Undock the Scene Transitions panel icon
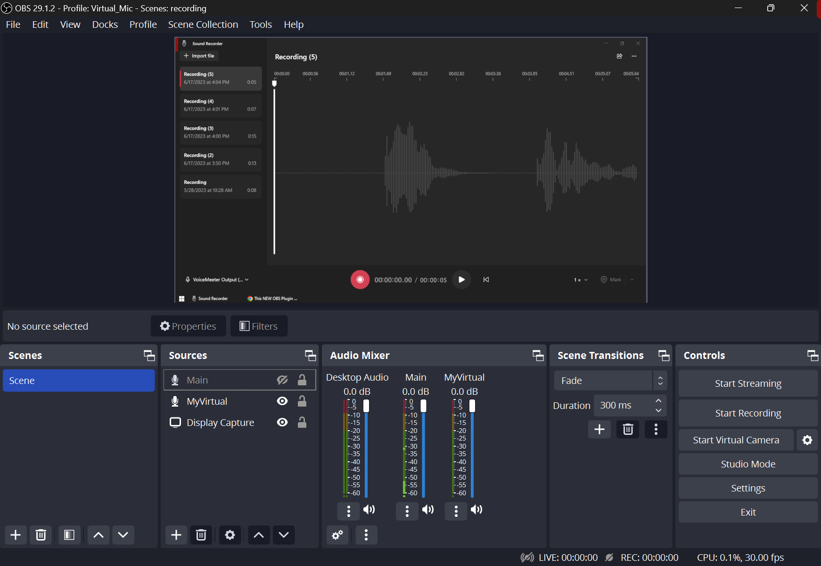Image resolution: width=821 pixels, height=566 pixels. click(x=664, y=356)
